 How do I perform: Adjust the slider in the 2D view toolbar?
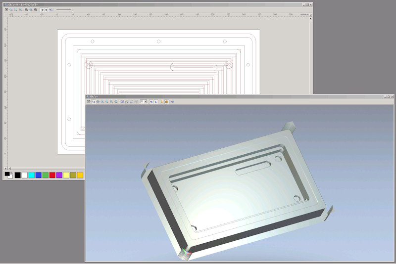(x=73, y=9)
